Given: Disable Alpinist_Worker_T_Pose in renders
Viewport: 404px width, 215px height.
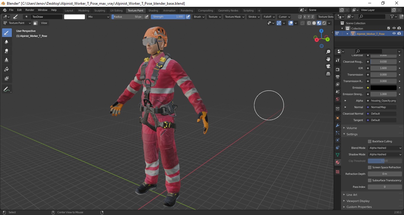Looking at the screenshot, I should pyautogui.click(x=399, y=34).
